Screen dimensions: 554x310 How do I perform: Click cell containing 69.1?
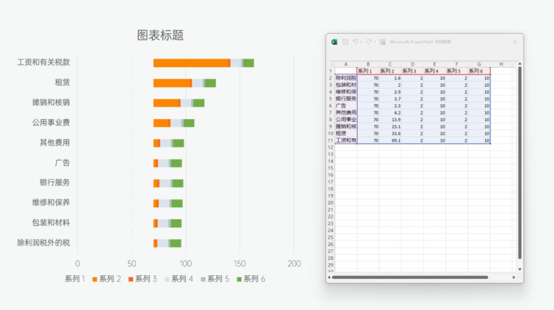tap(390, 140)
